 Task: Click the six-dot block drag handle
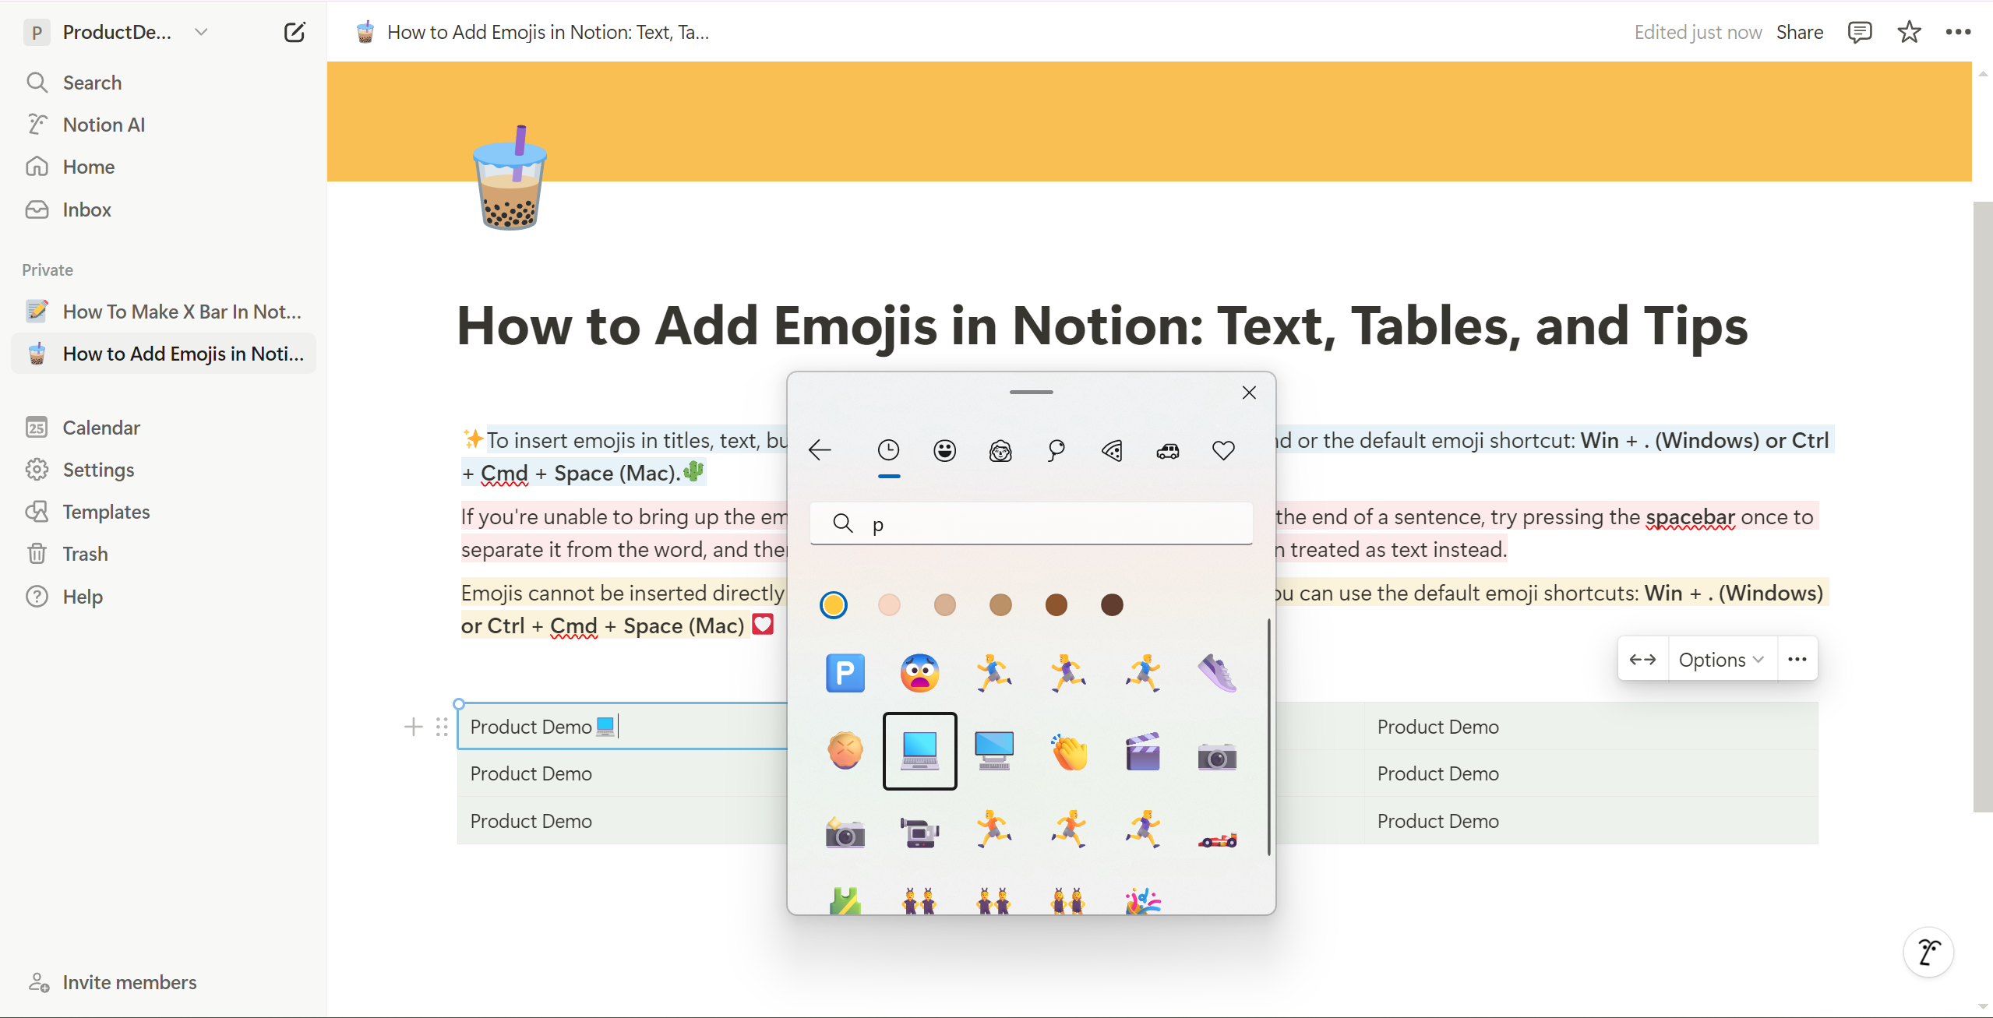442,727
